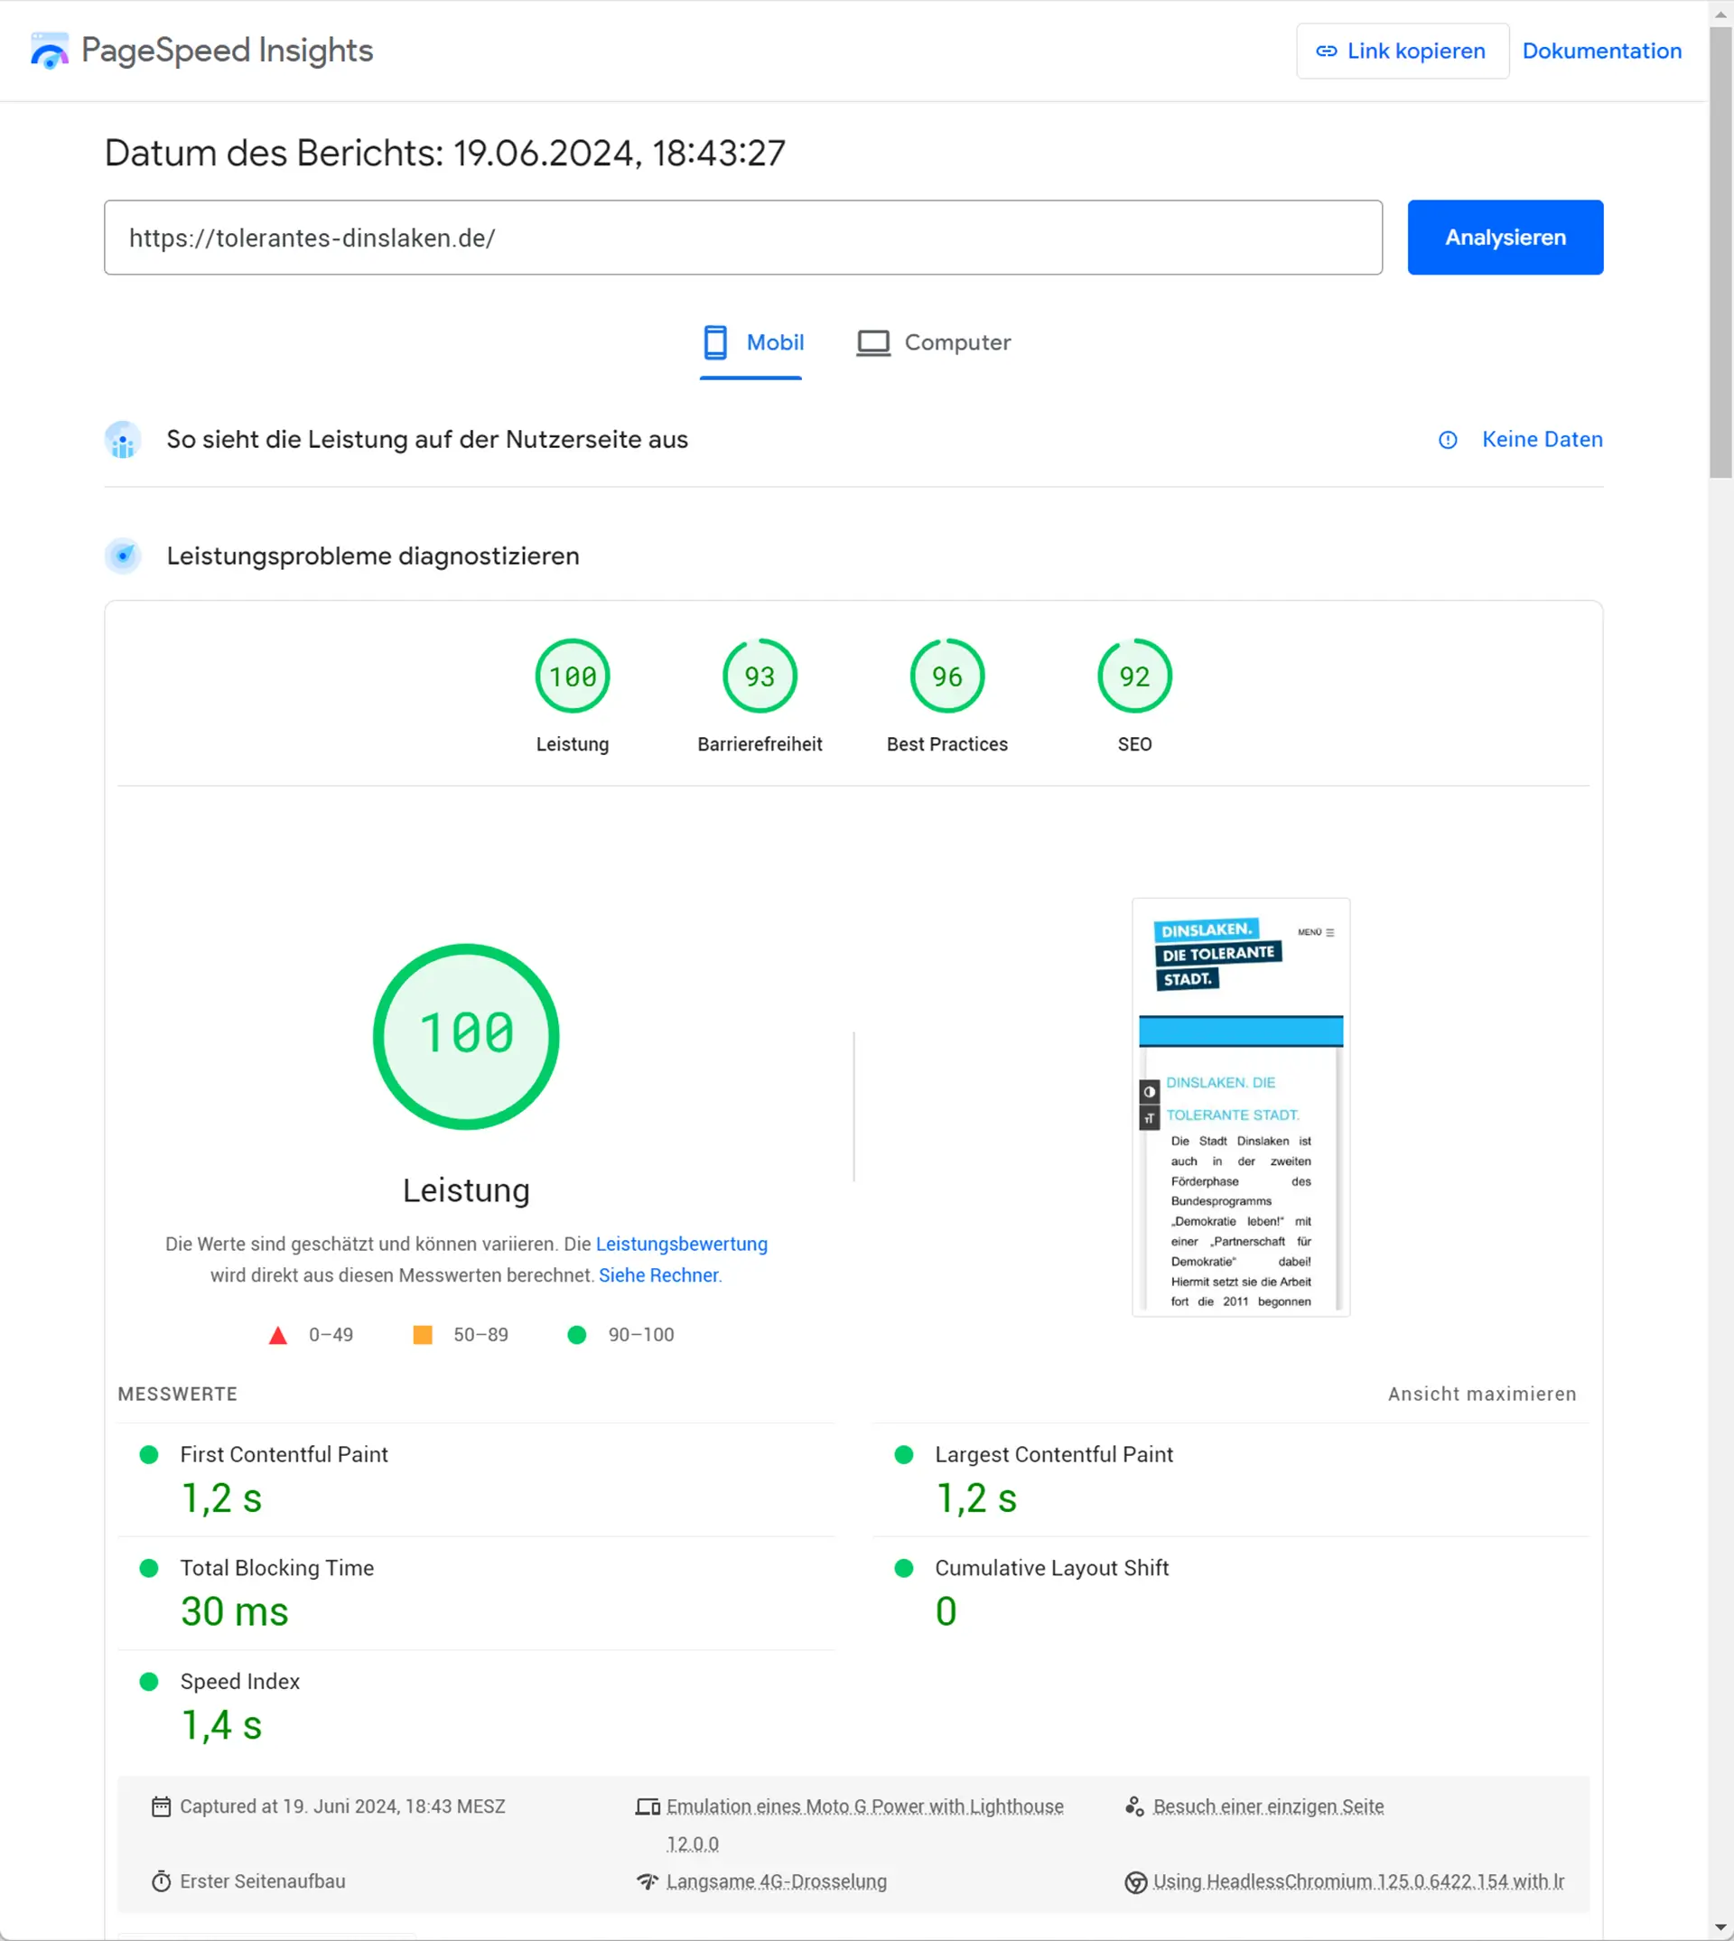Click the mobile phone icon in Mobil tab
The height and width of the screenshot is (1941, 1734).
coord(715,342)
